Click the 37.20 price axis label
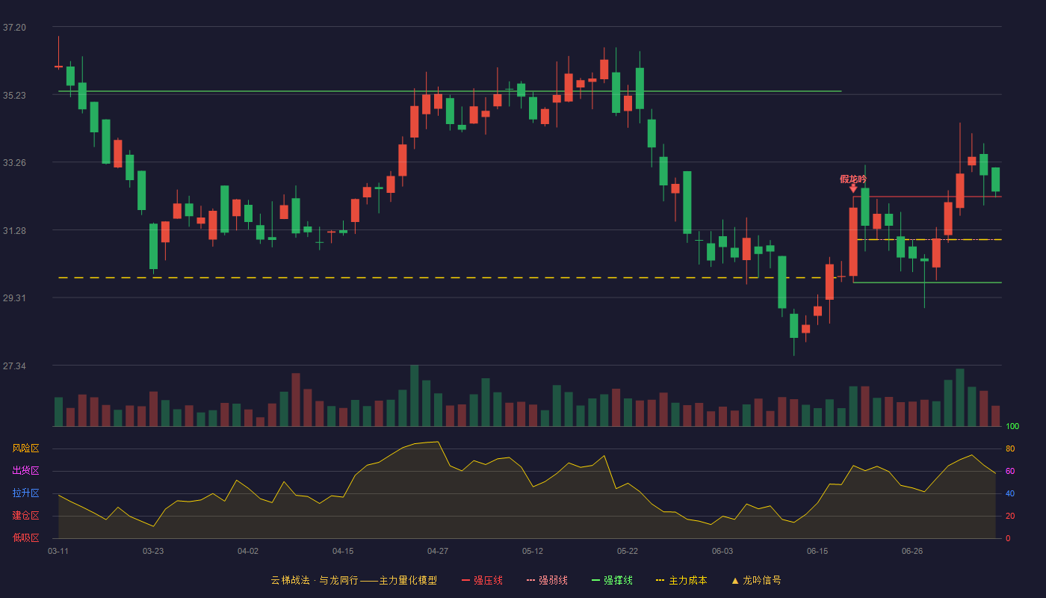The height and width of the screenshot is (598, 1046). 14,28
